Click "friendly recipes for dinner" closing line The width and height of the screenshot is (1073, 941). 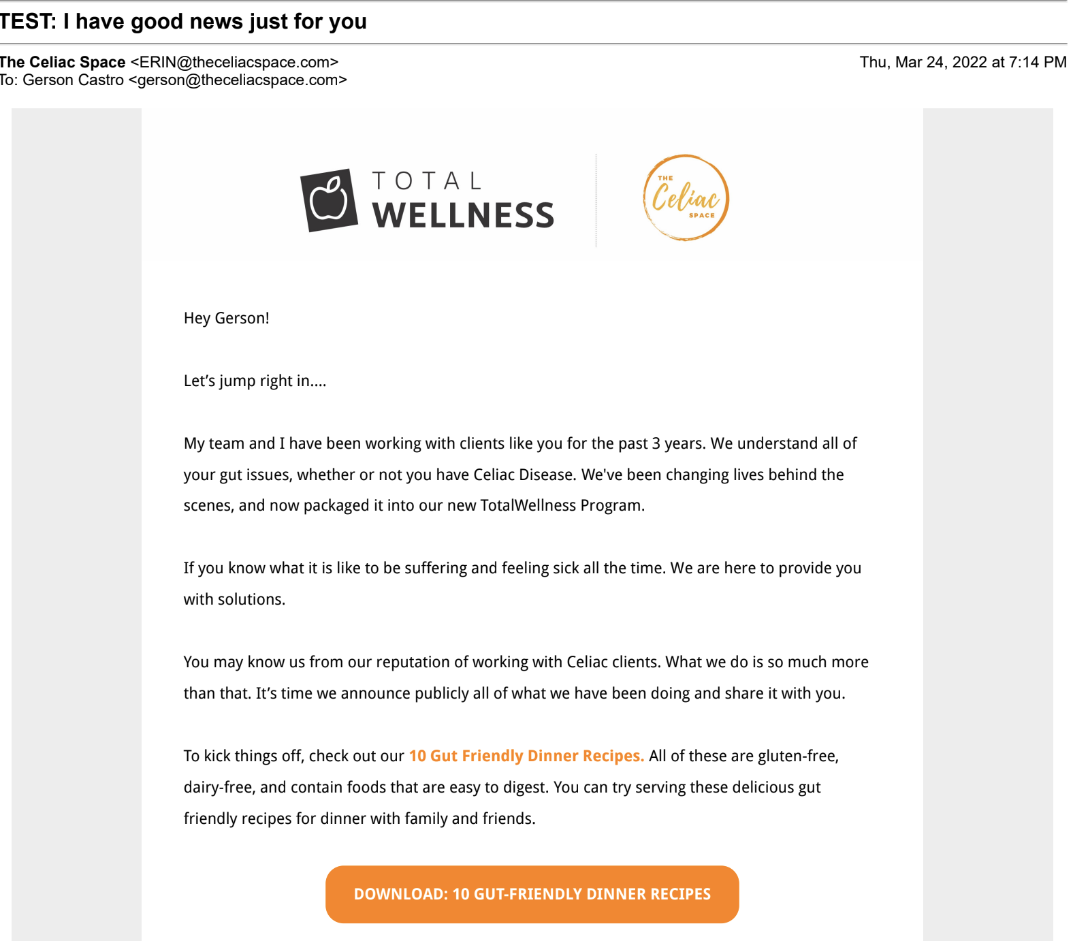point(359,818)
